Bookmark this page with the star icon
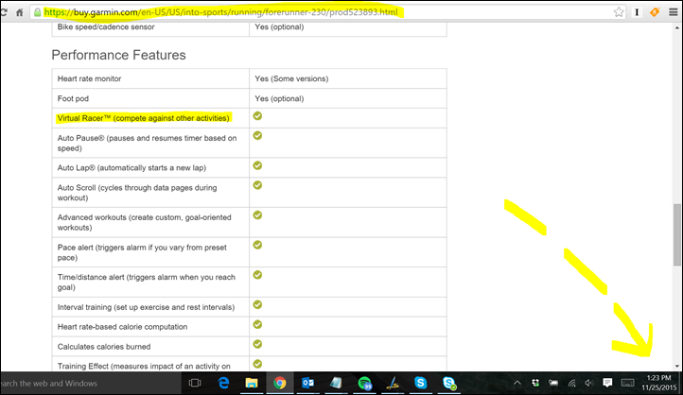This screenshot has height=395, width=683. coord(619,12)
